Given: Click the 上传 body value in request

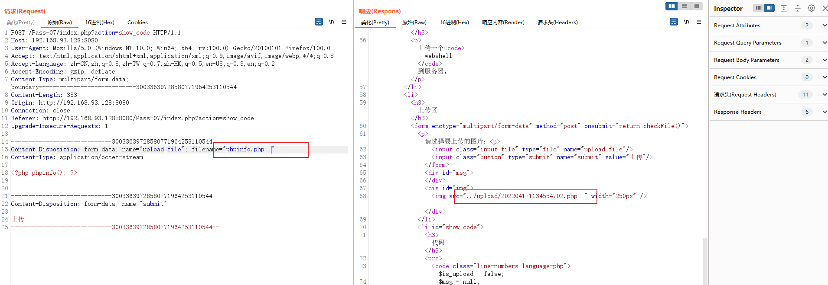Looking at the screenshot, I should [18, 219].
